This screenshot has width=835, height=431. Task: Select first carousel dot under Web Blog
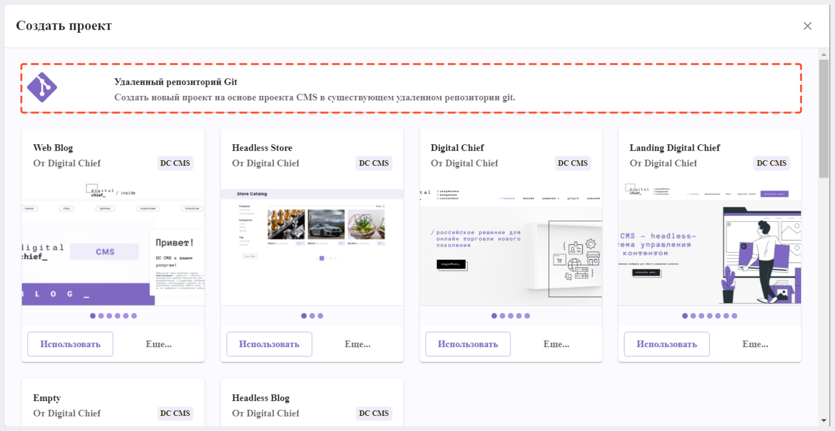(x=93, y=315)
